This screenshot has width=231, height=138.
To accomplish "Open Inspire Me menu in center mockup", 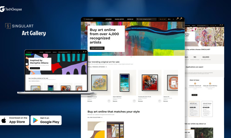I will (130, 19).
